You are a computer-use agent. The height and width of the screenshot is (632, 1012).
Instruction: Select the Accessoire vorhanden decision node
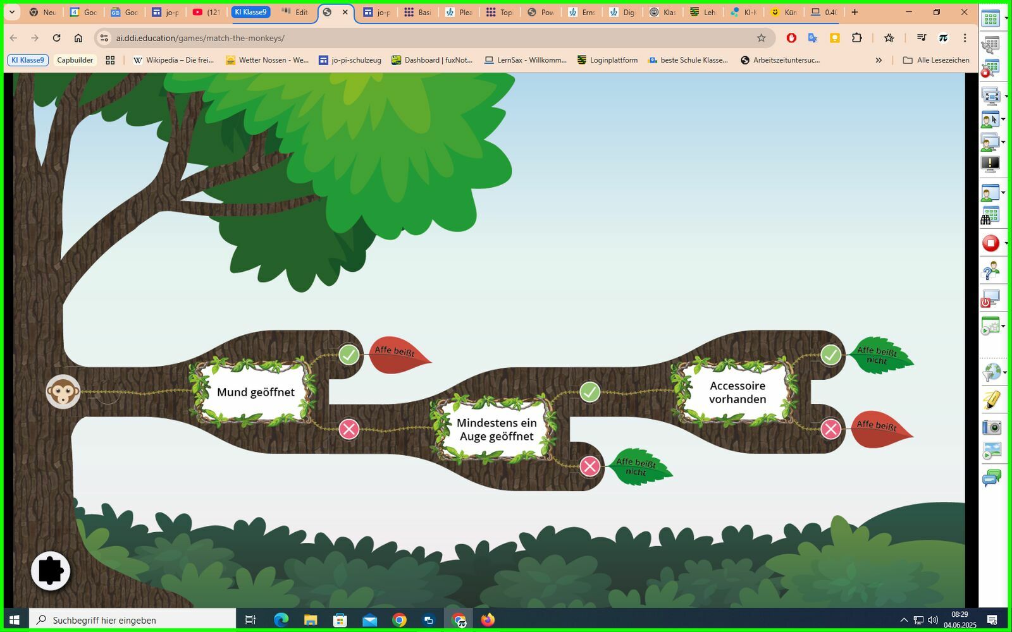[737, 392]
